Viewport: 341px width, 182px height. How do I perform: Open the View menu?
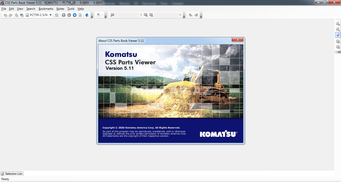pyautogui.click(x=20, y=9)
